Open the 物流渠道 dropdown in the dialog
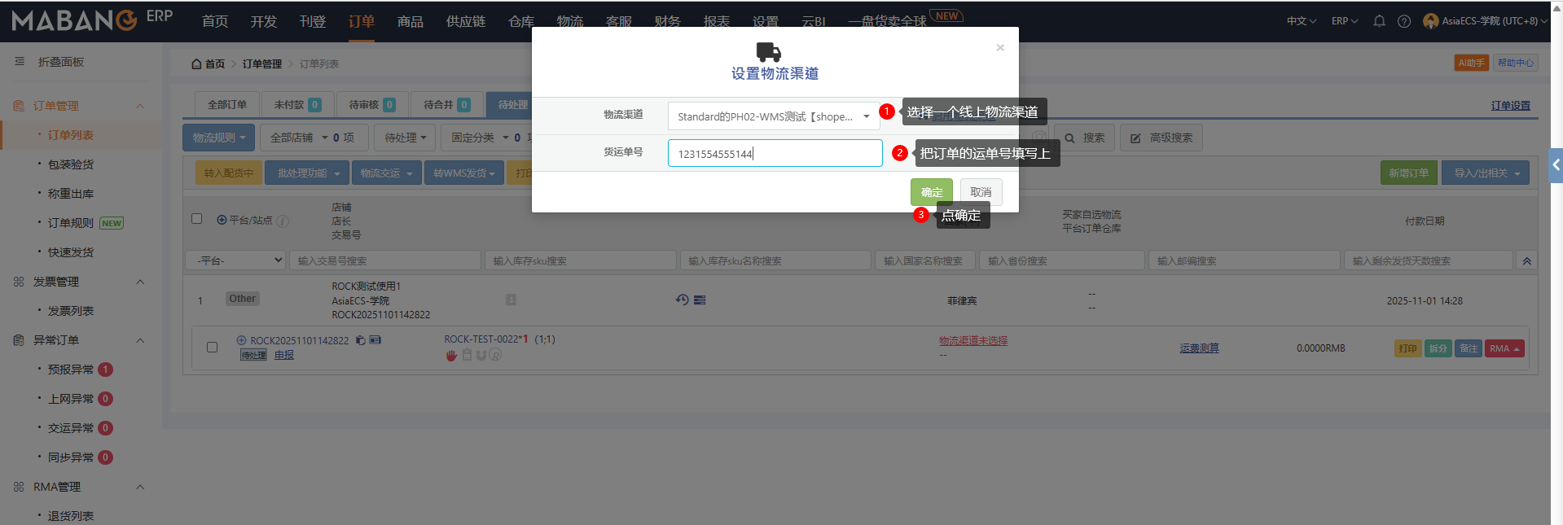 (774, 116)
